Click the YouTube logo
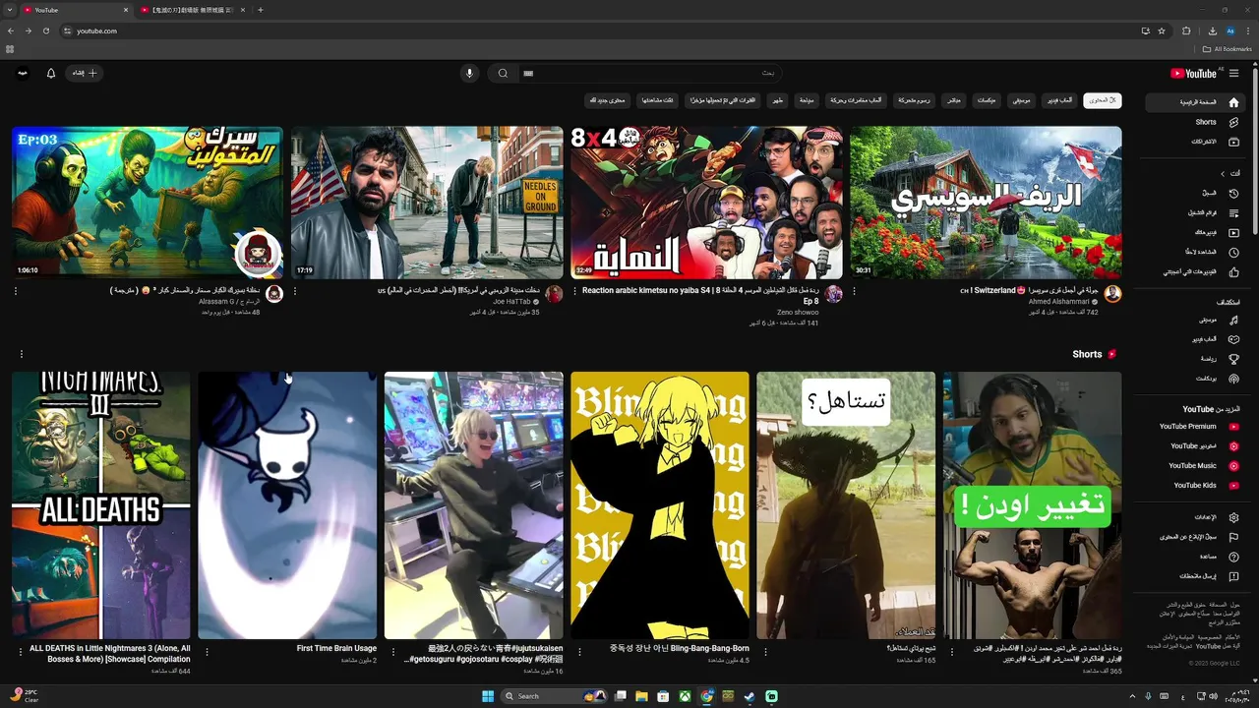Viewport: 1259px width, 708px height. [1194, 73]
